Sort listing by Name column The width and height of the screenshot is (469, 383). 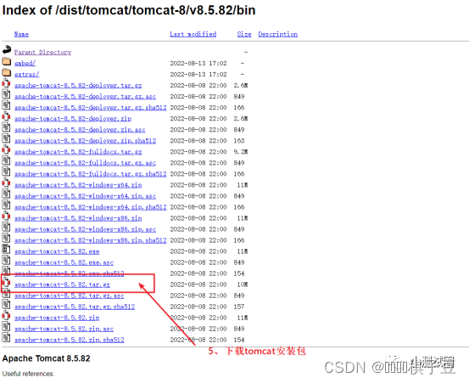click(21, 34)
